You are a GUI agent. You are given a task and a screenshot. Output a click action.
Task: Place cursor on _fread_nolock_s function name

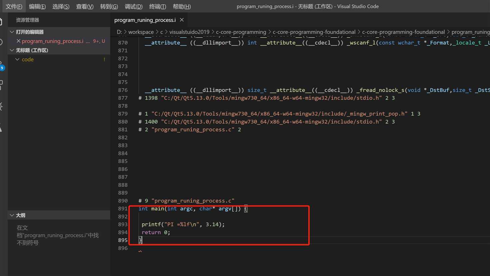point(380,90)
